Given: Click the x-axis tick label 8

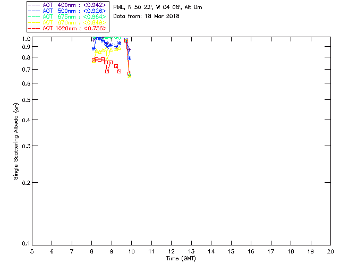Looking at the screenshot, I should [x=92, y=251].
